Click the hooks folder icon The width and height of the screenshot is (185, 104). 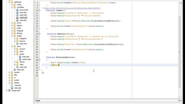coord(15,28)
